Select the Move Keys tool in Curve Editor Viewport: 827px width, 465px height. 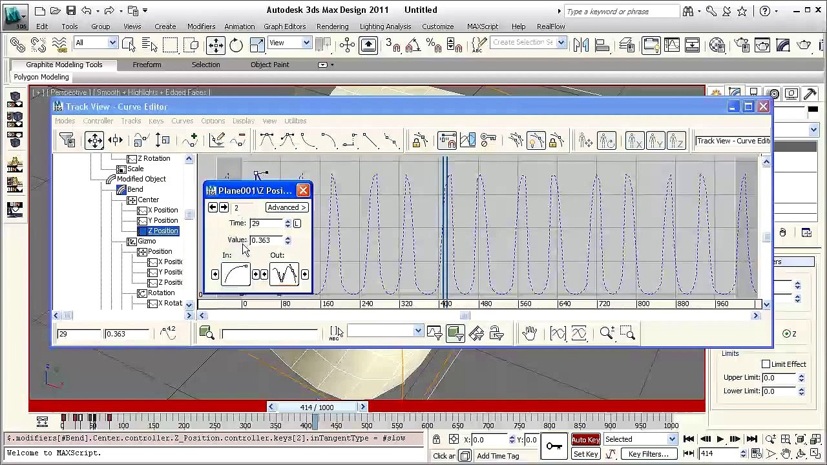(94, 140)
